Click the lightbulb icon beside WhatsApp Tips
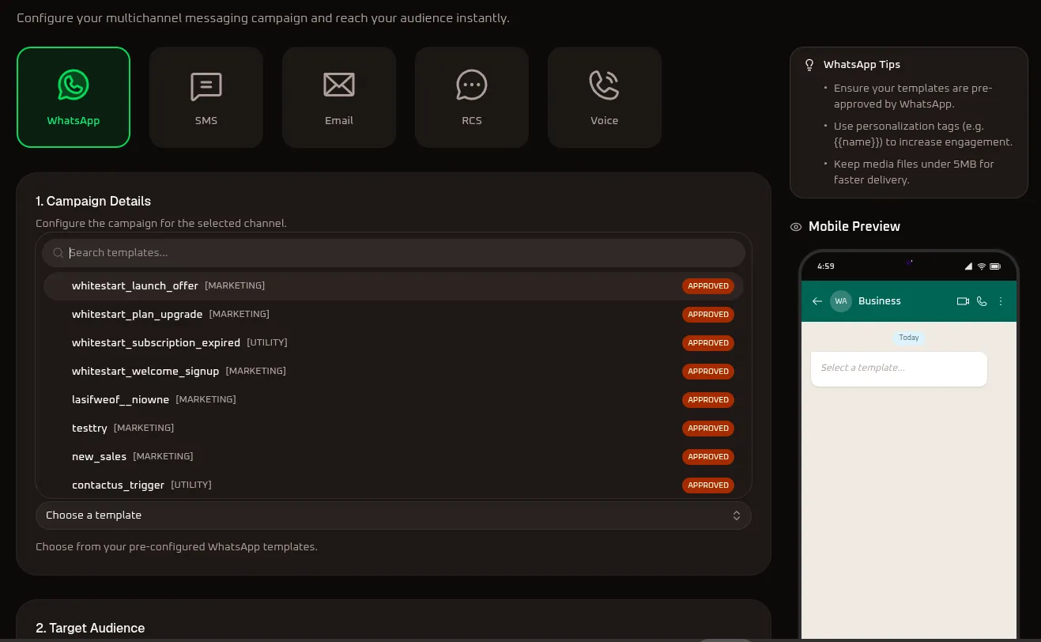Screen dimensions: 1041x642 coord(809,65)
